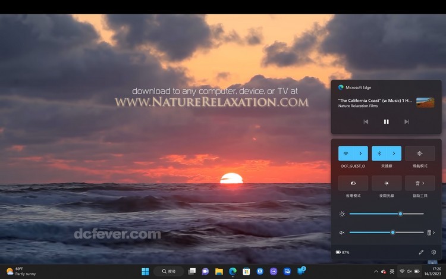Open the purple Chat camera icon

[205, 271]
